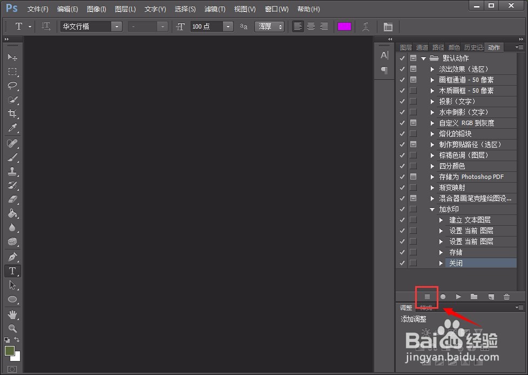Image resolution: width=528 pixels, height=375 pixels.
Task: Open the 文件(F) menu
Action: tap(38, 9)
